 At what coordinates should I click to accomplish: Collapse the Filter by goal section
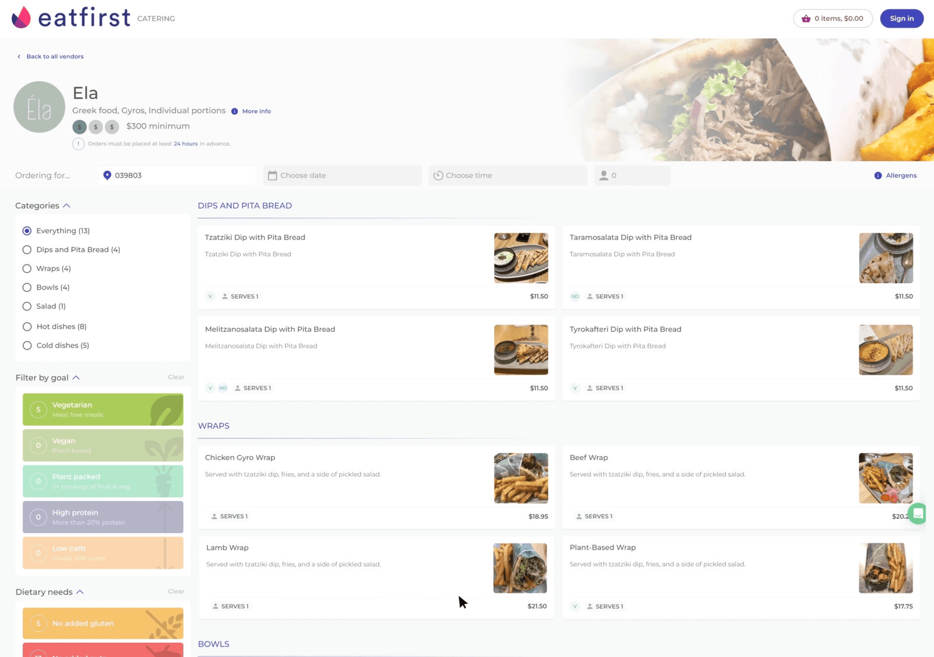(76, 378)
